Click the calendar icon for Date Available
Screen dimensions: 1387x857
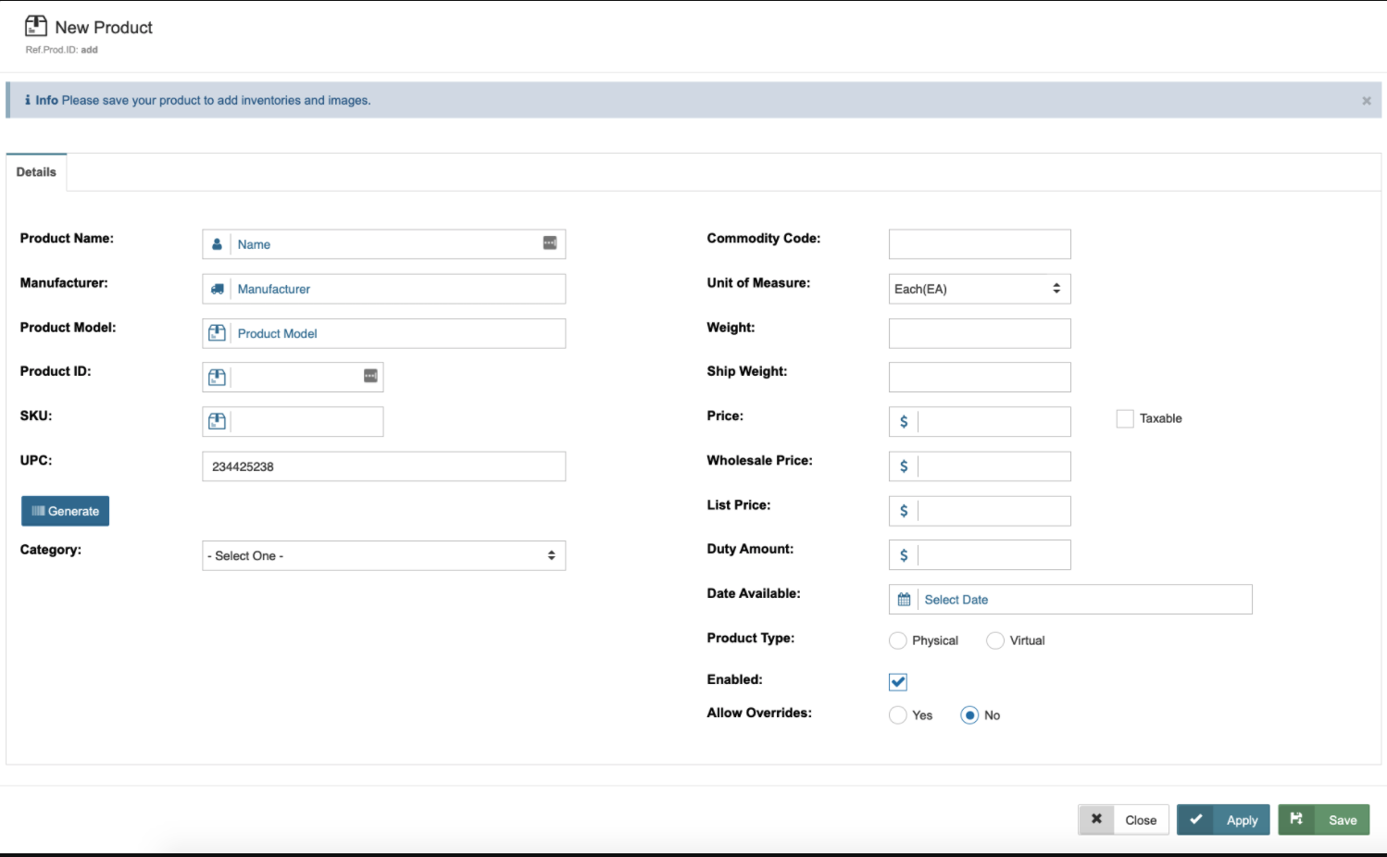tap(904, 600)
